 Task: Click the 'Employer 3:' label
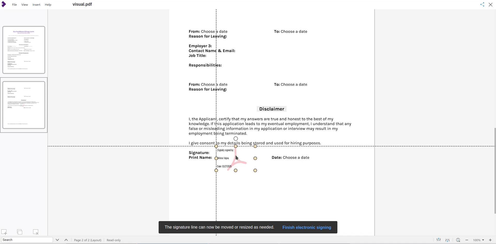tap(200, 46)
